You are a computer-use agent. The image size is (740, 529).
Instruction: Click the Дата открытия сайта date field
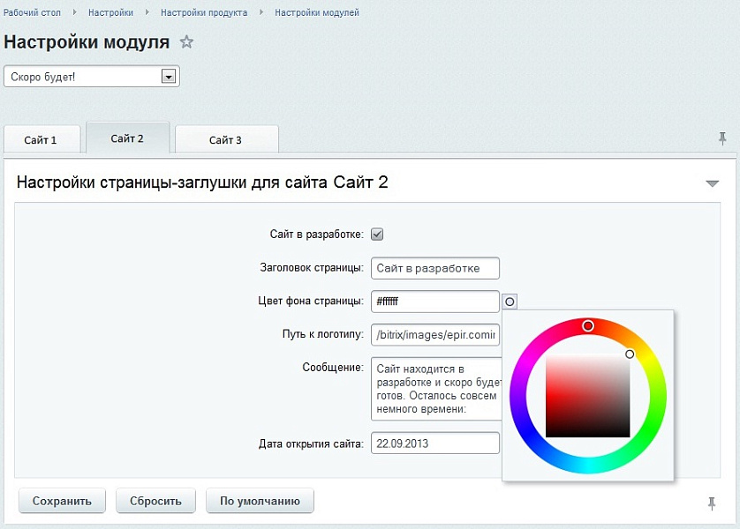coord(434,443)
